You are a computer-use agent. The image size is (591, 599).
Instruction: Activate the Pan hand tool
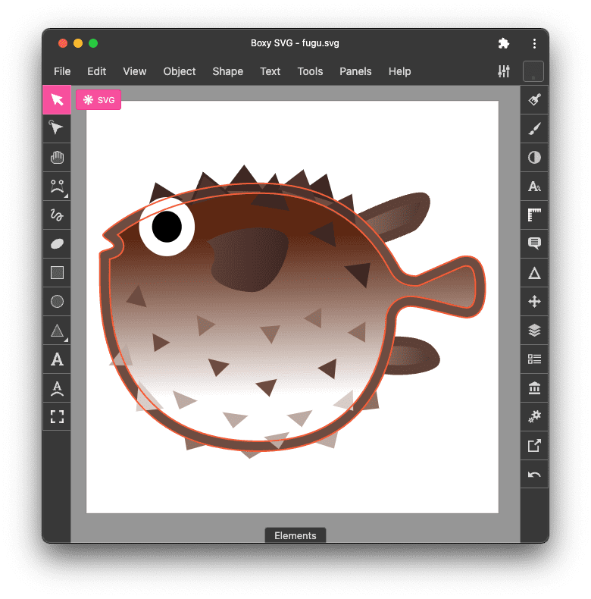57,158
